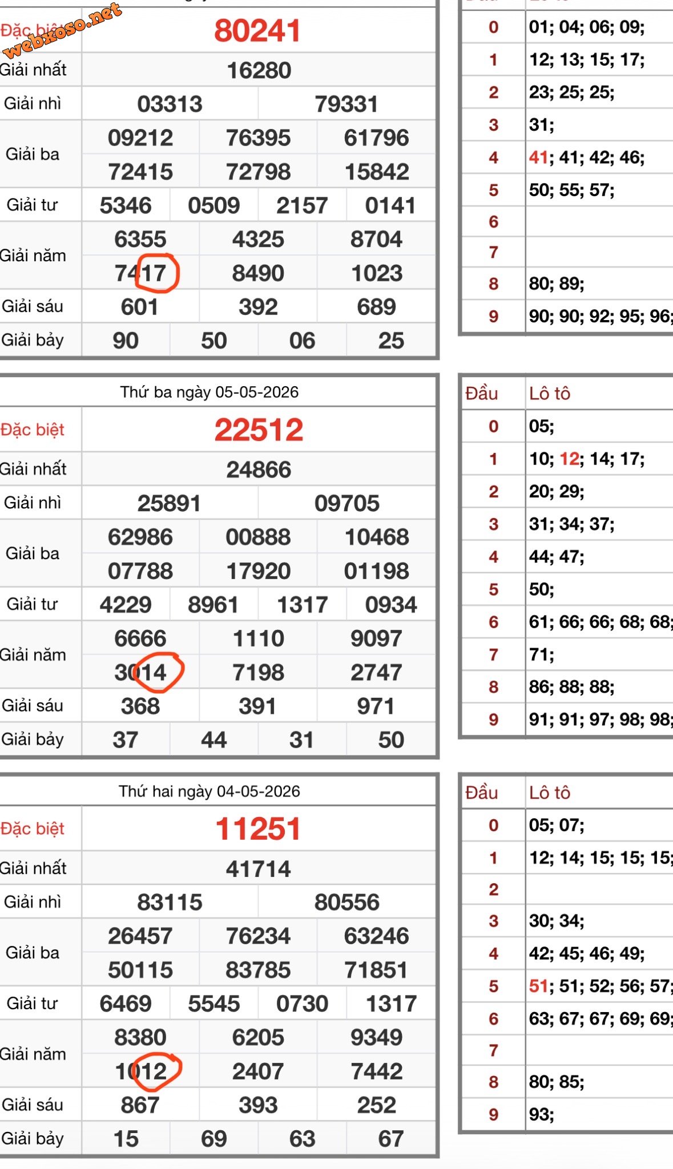The width and height of the screenshot is (673, 1169).
Task: Click sixth prize number 368
Action: click(x=140, y=706)
